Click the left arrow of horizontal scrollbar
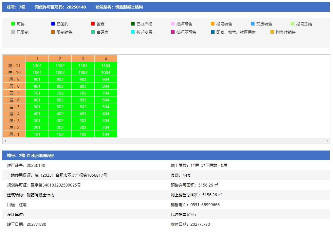This screenshot has width=333, height=232. click(5, 141)
